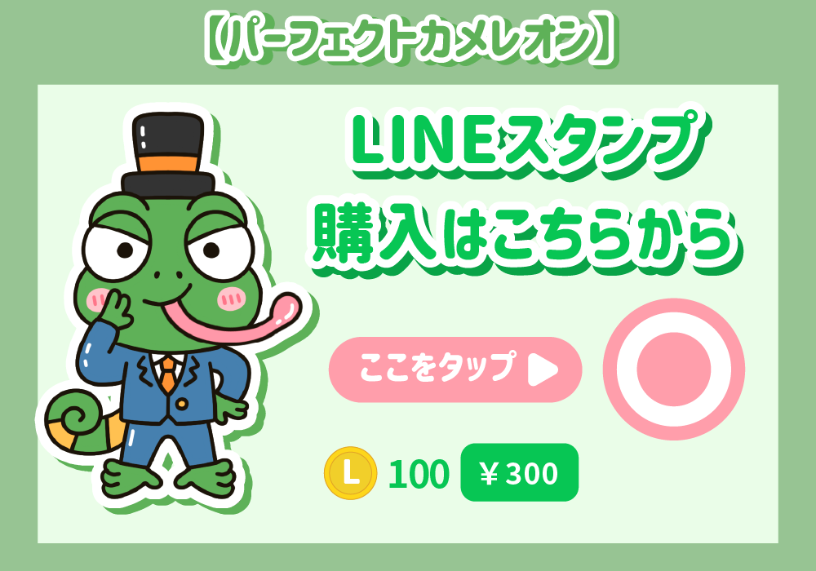Tap the pink ここをタップ button
The image size is (816, 571).
(455, 370)
